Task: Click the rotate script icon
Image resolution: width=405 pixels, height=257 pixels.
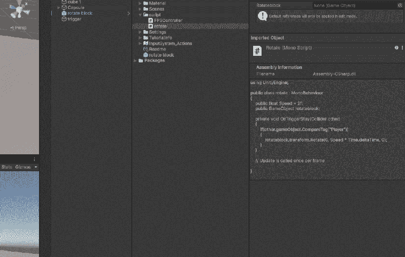Action: coord(151,26)
